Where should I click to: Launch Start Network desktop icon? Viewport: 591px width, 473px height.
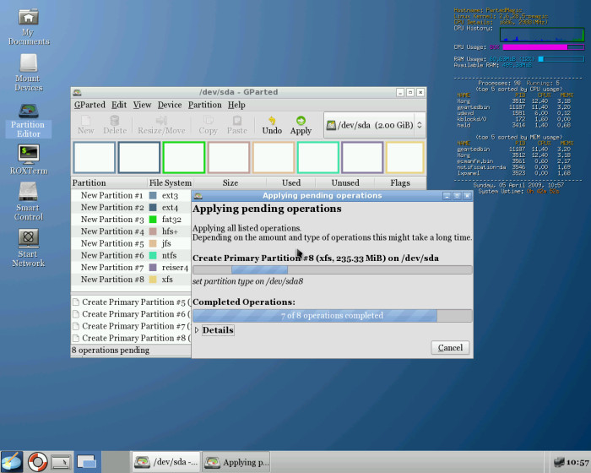(28, 247)
